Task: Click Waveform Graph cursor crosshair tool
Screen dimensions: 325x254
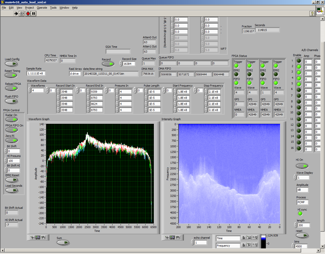Action: coord(32,237)
